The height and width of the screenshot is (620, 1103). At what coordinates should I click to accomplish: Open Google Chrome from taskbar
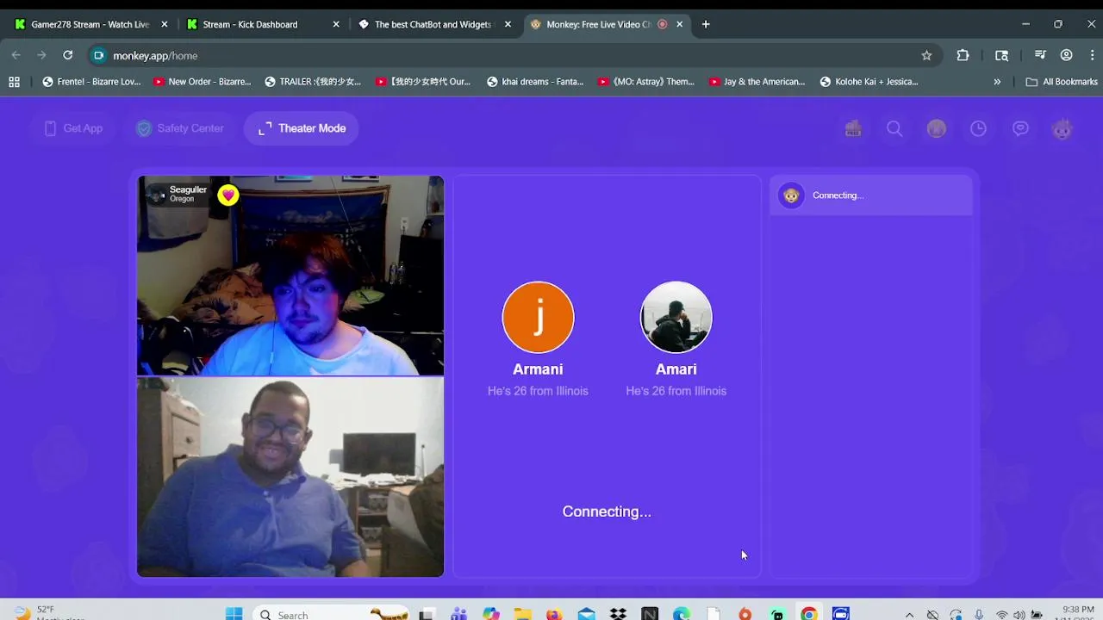point(808,614)
